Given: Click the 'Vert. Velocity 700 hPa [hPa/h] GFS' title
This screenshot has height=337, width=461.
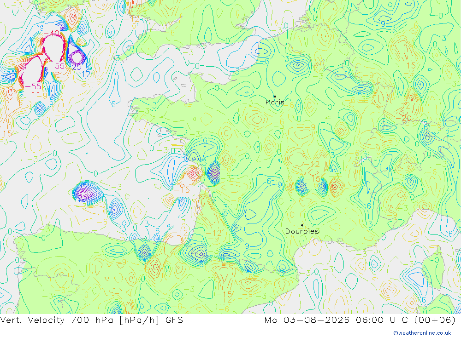Looking at the screenshot, I should pyautogui.click(x=91, y=320).
